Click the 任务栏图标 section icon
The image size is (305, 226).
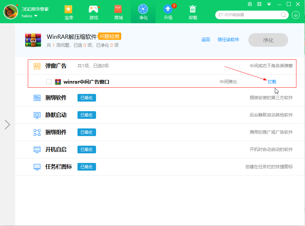click(x=37, y=167)
